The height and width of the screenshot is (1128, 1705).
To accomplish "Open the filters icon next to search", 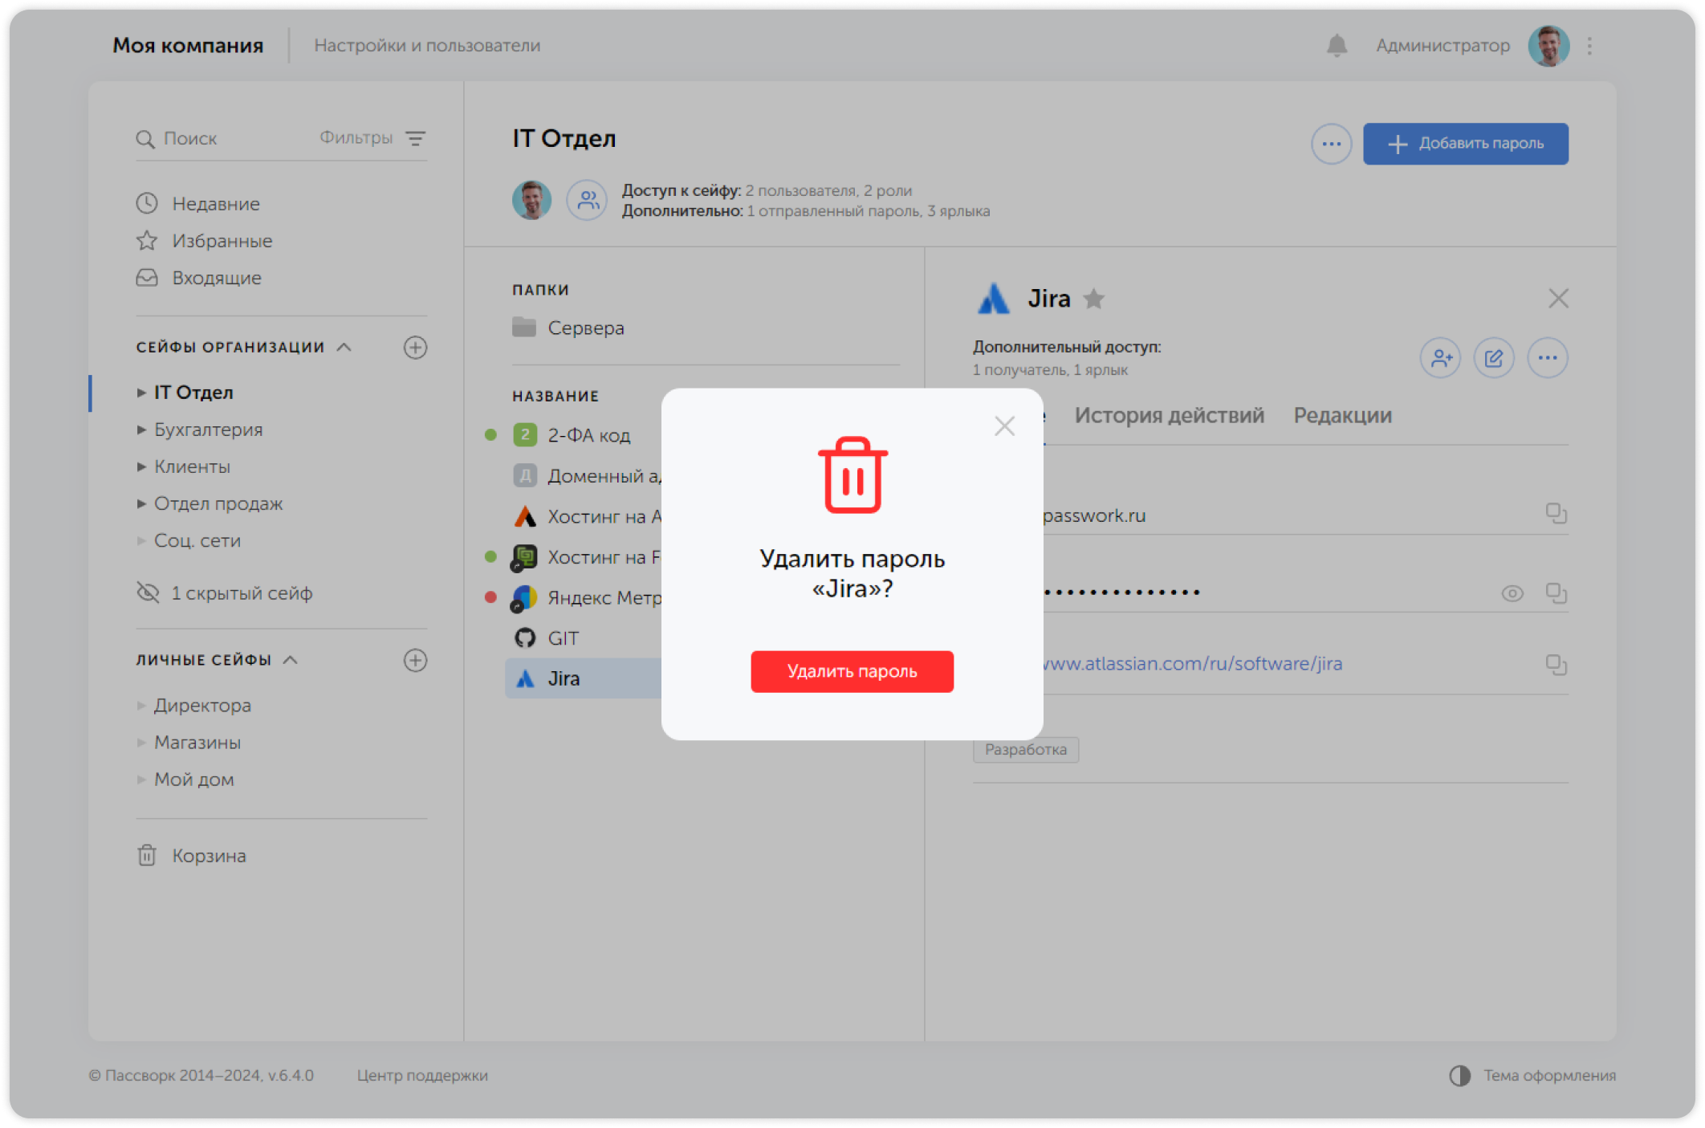I will 415,138.
